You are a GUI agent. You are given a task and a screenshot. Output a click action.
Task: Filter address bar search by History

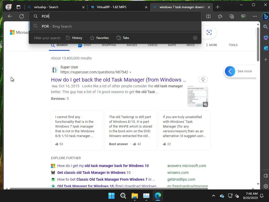[x=74, y=38]
